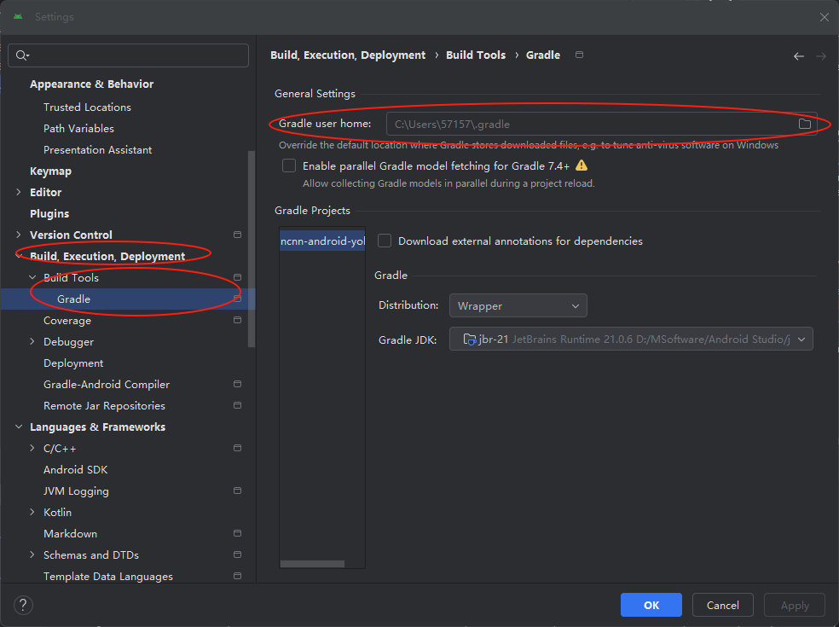Expand the Schemas and DTDs node
839x627 pixels.
pos(32,554)
